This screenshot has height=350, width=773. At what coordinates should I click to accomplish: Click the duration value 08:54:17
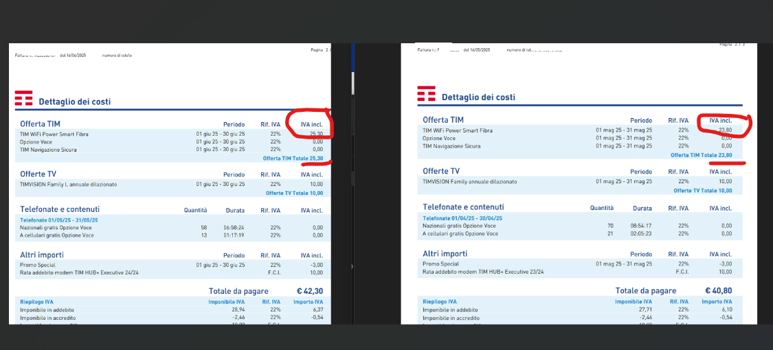[641, 226]
